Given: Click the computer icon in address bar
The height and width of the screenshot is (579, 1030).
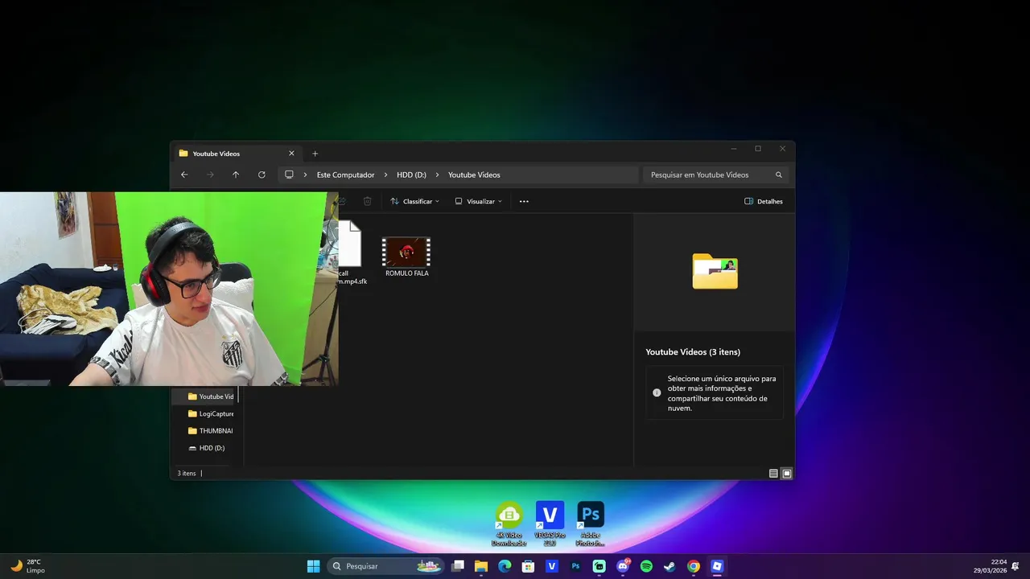Looking at the screenshot, I should point(289,175).
